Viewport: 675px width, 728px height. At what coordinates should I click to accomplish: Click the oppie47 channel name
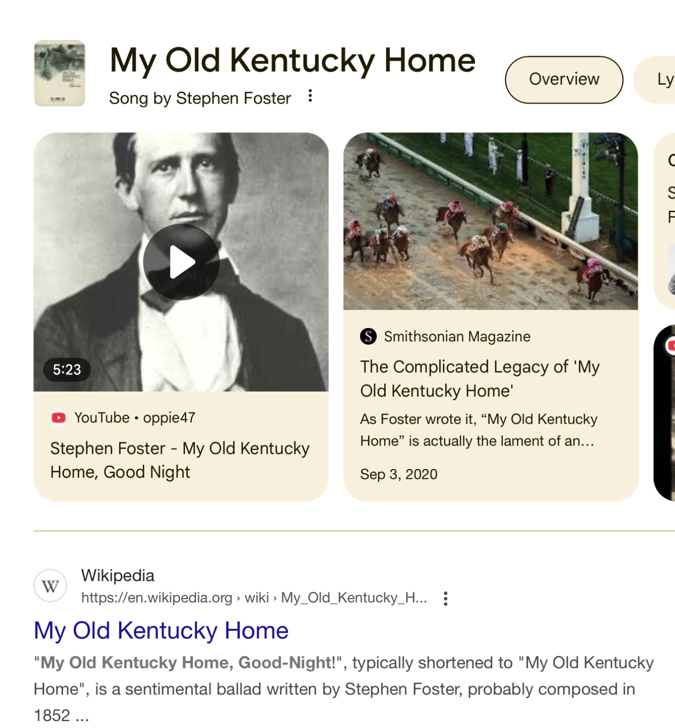[169, 418]
